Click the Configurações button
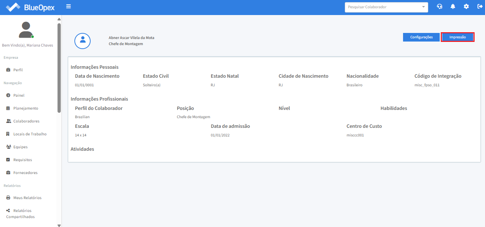 pos(421,37)
